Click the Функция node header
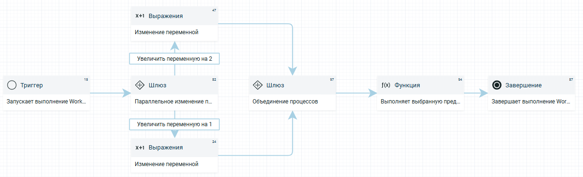 coord(420,85)
